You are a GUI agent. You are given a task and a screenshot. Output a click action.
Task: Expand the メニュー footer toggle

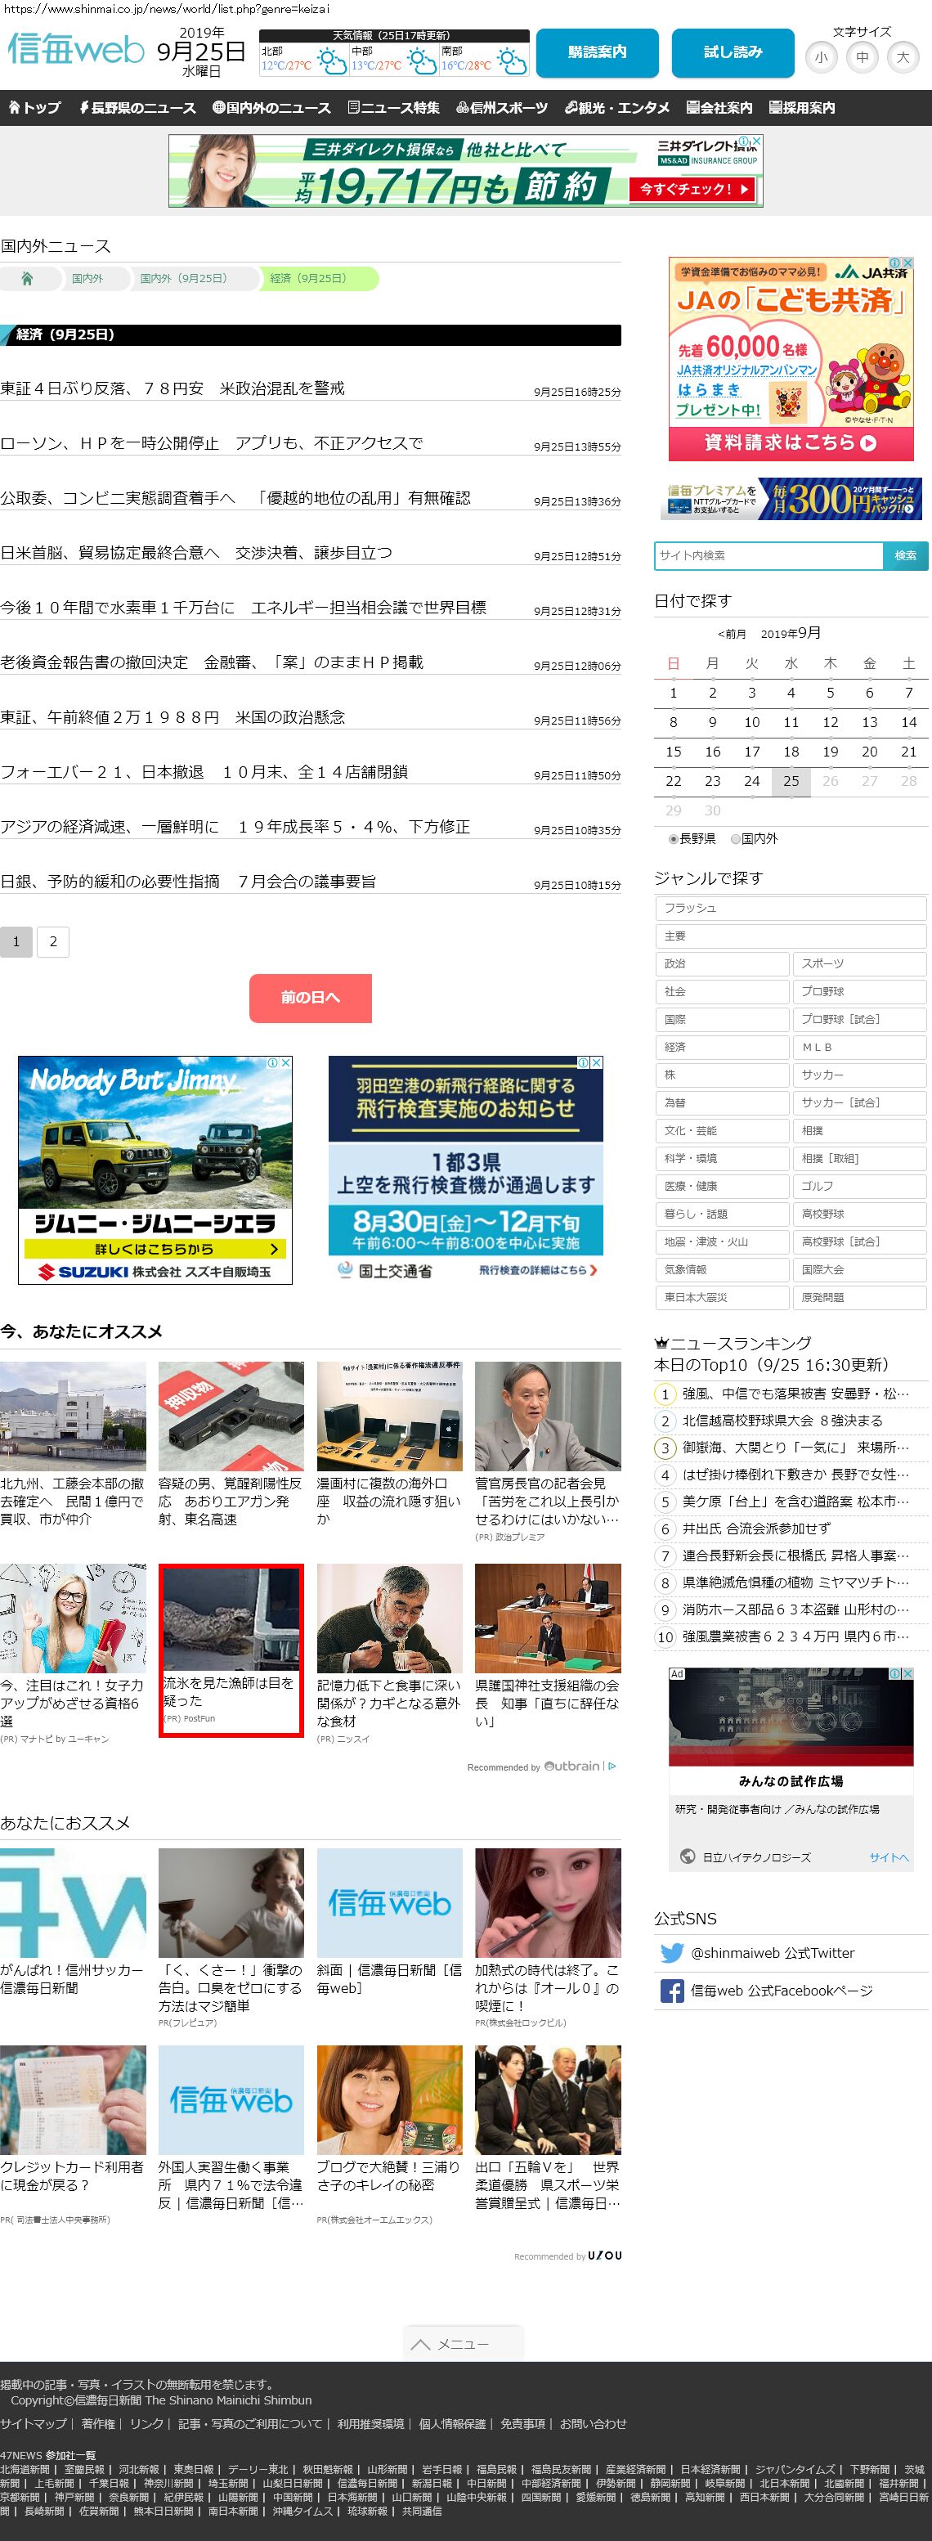click(464, 2344)
